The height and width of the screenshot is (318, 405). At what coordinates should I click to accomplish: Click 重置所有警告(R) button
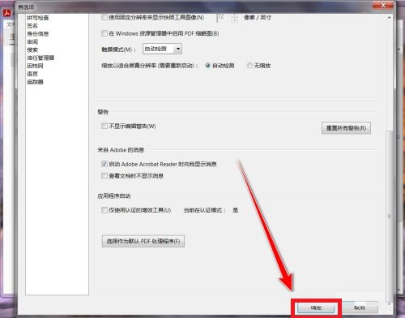coord(346,128)
